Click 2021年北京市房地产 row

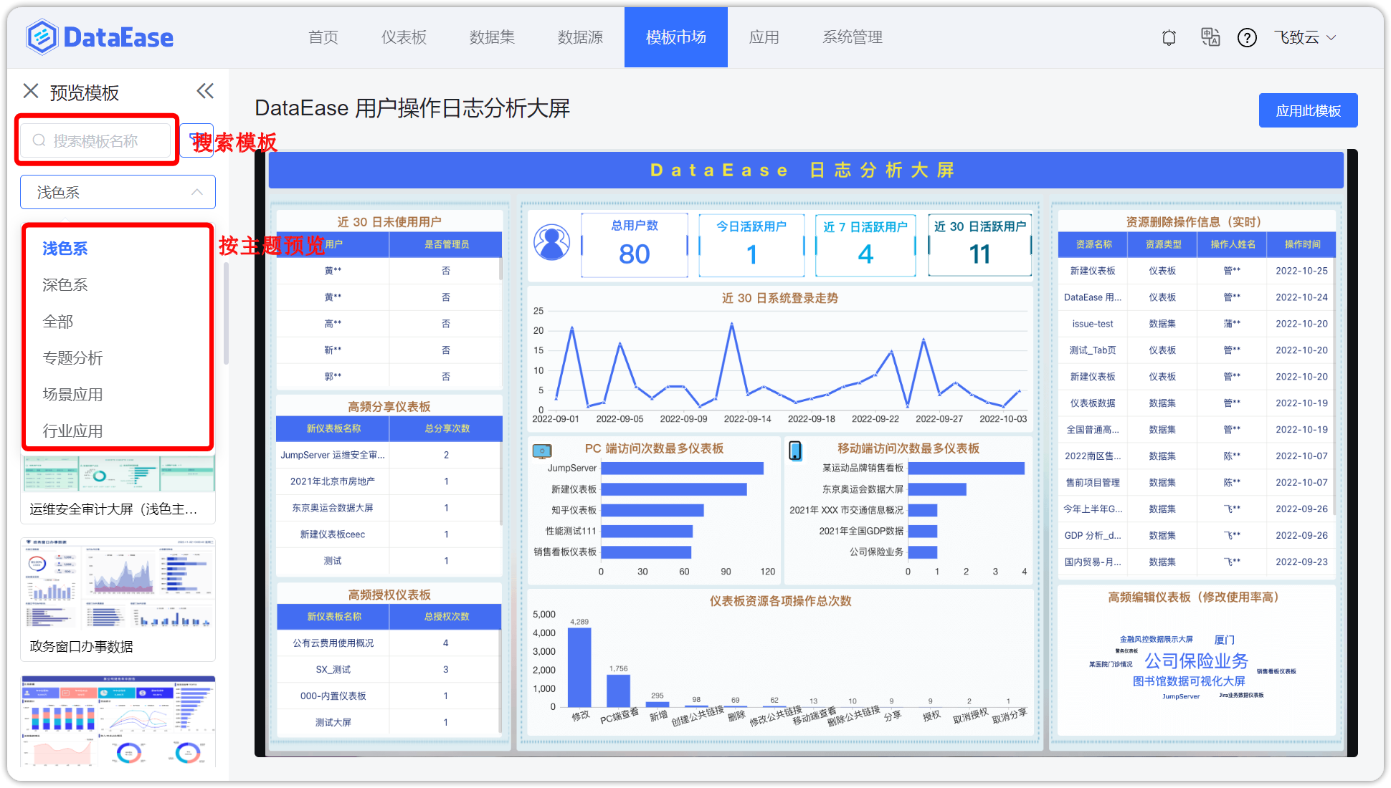point(388,481)
